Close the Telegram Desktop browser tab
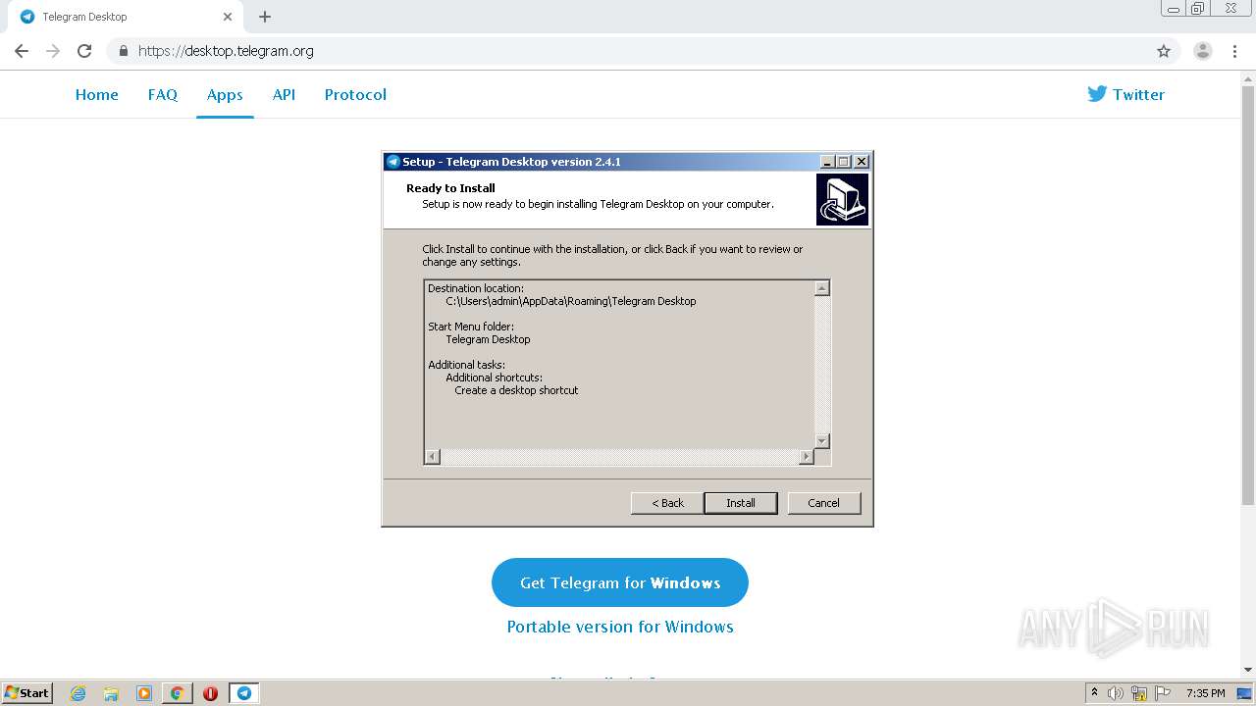Screen dimensions: 1256x706 click(228, 17)
